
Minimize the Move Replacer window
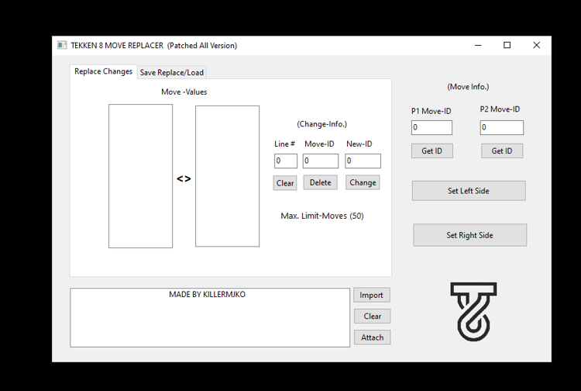(x=478, y=45)
